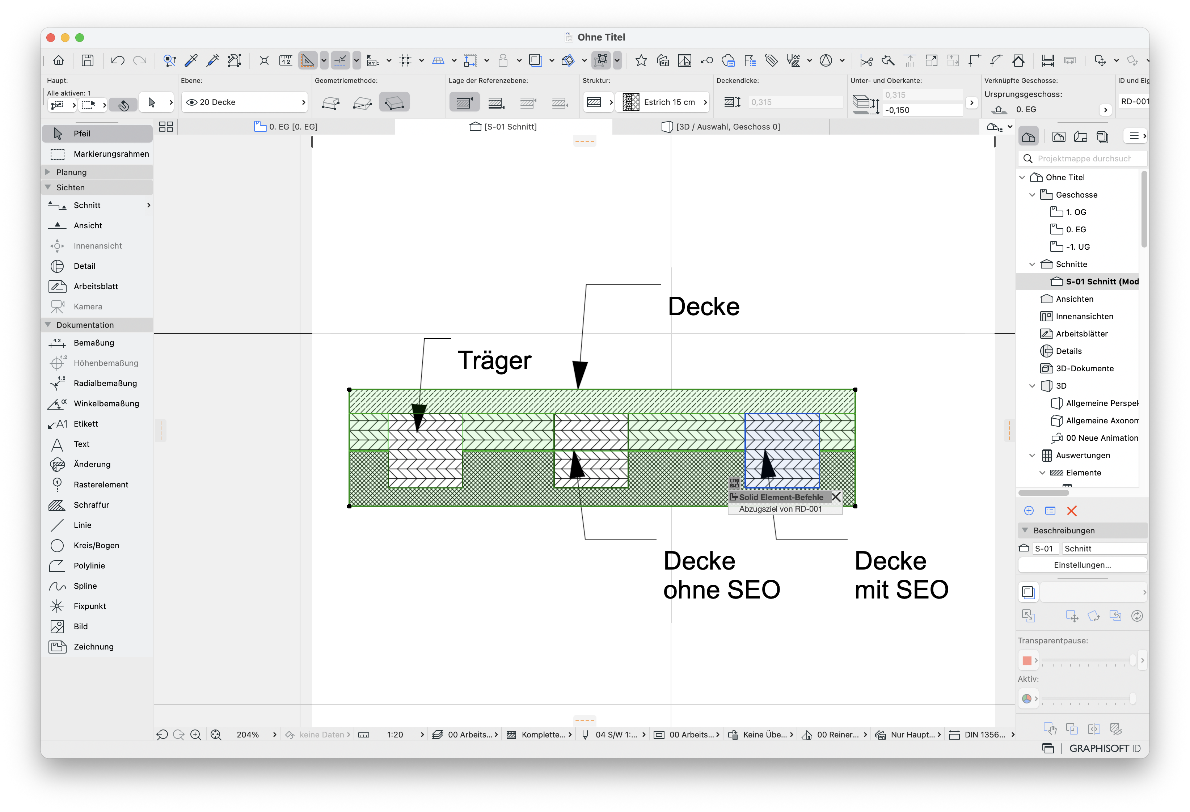Viewport: 1190px width, 812px height.
Task: Select fourth Lage der Referenzebene option
Action: pyautogui.click(x=560, y=102)
